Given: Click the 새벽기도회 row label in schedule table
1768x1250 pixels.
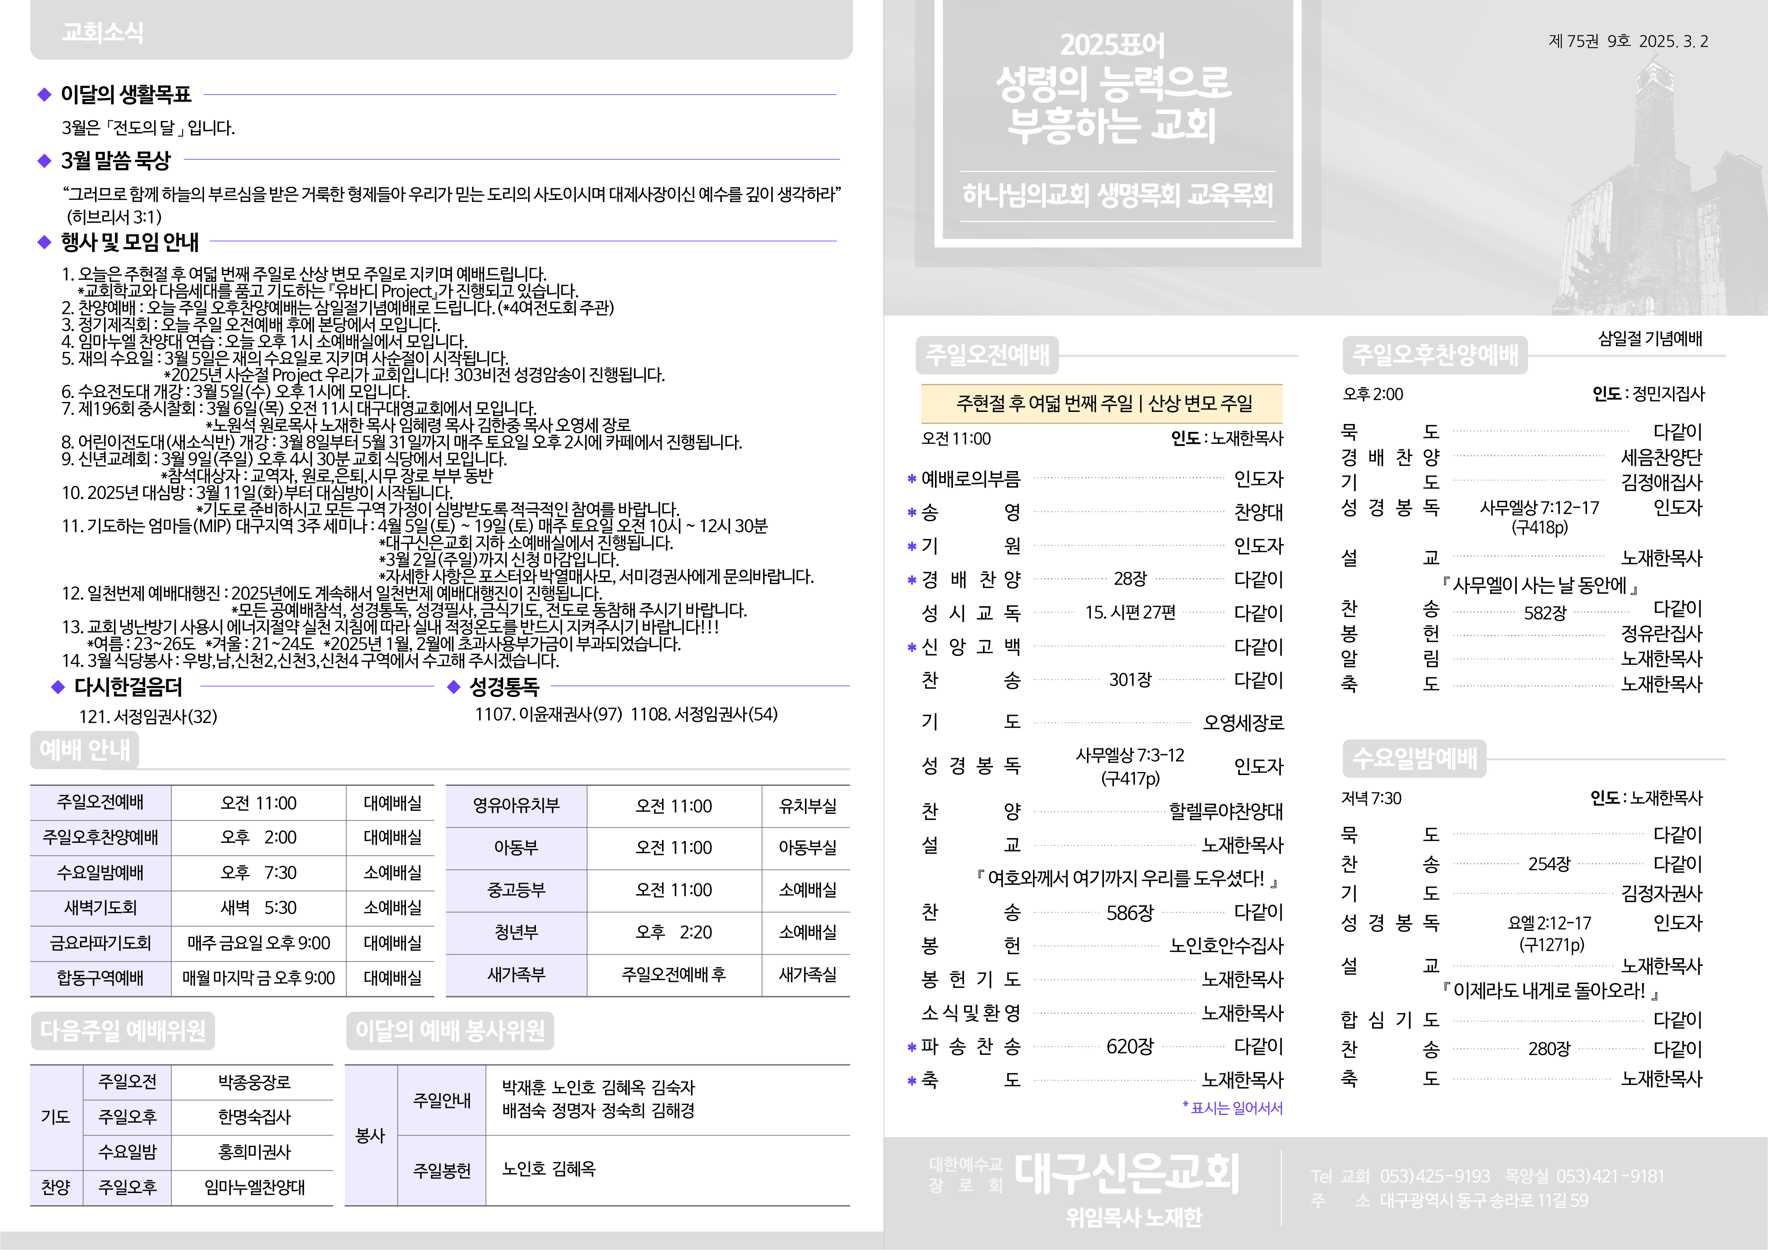Looking at the screenshot, I should click(100, 908).
